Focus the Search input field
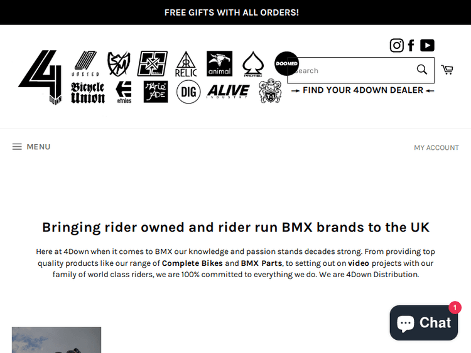471x353 pixels. (352, 70)
